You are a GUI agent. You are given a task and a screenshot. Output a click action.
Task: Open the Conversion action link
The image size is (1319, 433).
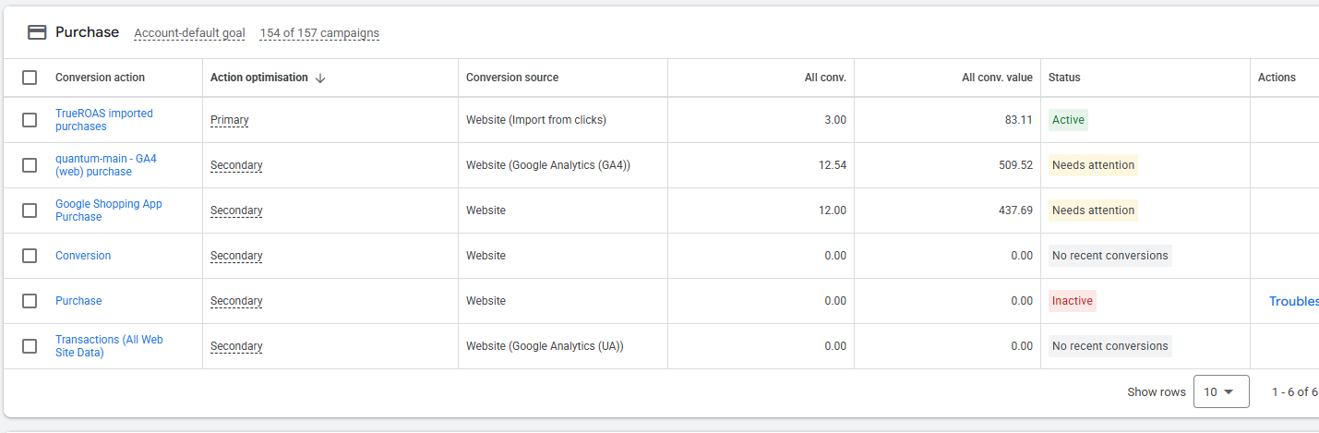pos(83,256)
